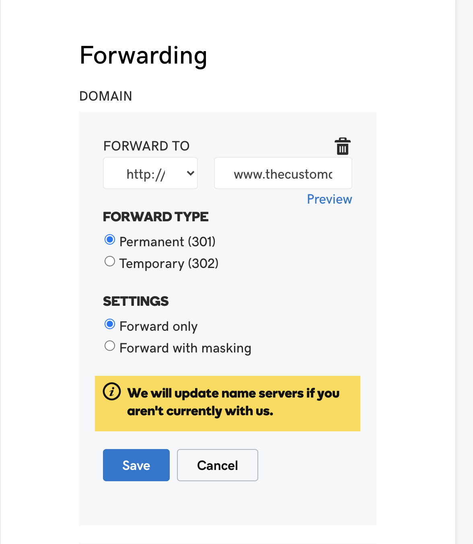Enable Forward with masking radio button
This screenshot has height=544, width=473.
coord(110,346)
